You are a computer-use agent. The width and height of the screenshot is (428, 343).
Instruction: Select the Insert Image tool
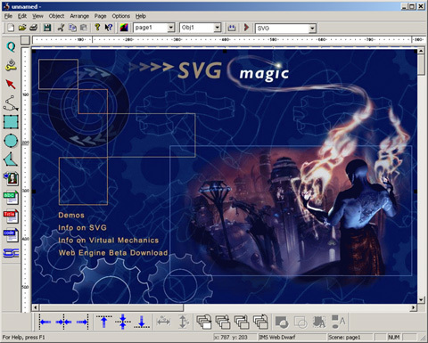coord(11,178)
